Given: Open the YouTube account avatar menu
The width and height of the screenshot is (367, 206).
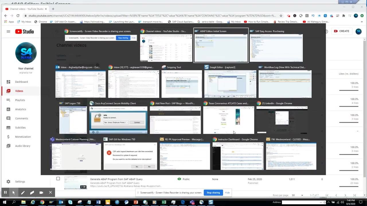Looking at the screenshot, I should 358,31.
